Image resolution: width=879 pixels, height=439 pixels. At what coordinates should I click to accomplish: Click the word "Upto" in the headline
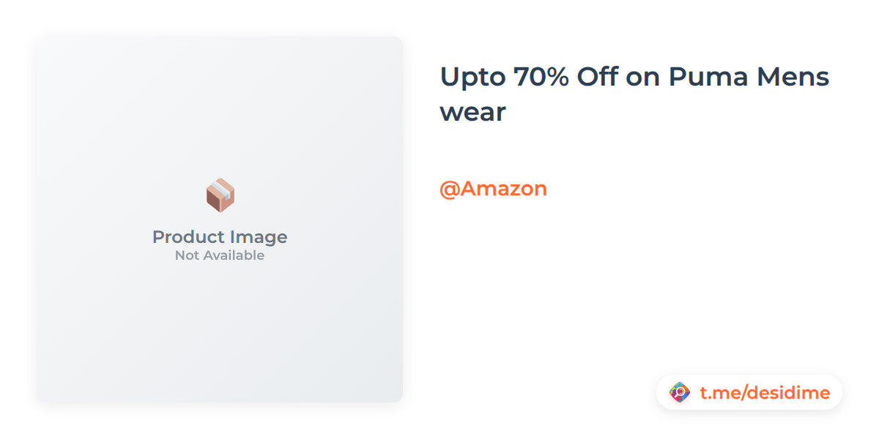(472, 78)
